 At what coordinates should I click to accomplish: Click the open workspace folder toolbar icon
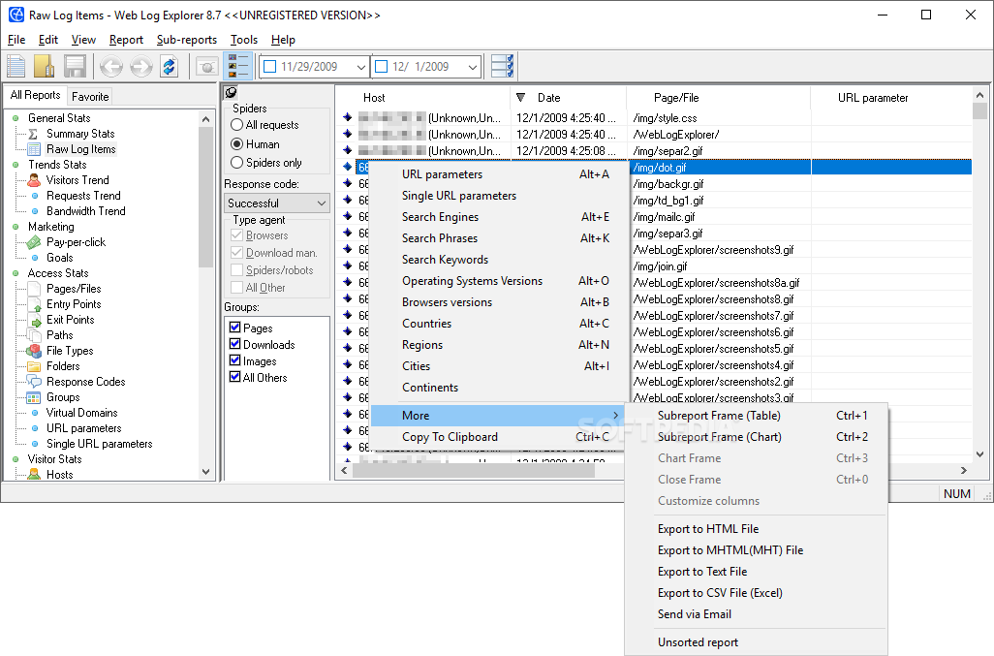pyautogui.click(x=44, y=66)
